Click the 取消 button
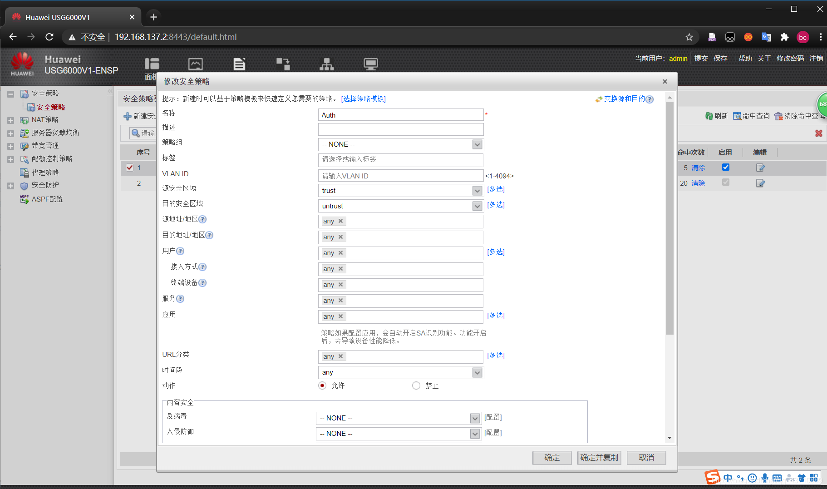 click(646, 458)
